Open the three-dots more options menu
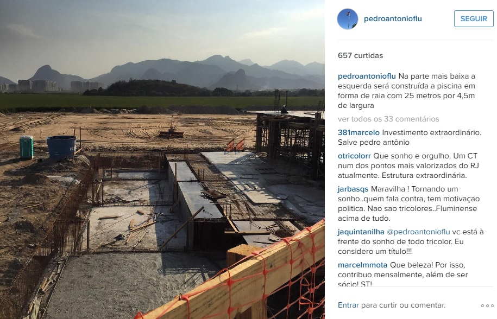The image size is (497, 319). (x=487, y=305)
